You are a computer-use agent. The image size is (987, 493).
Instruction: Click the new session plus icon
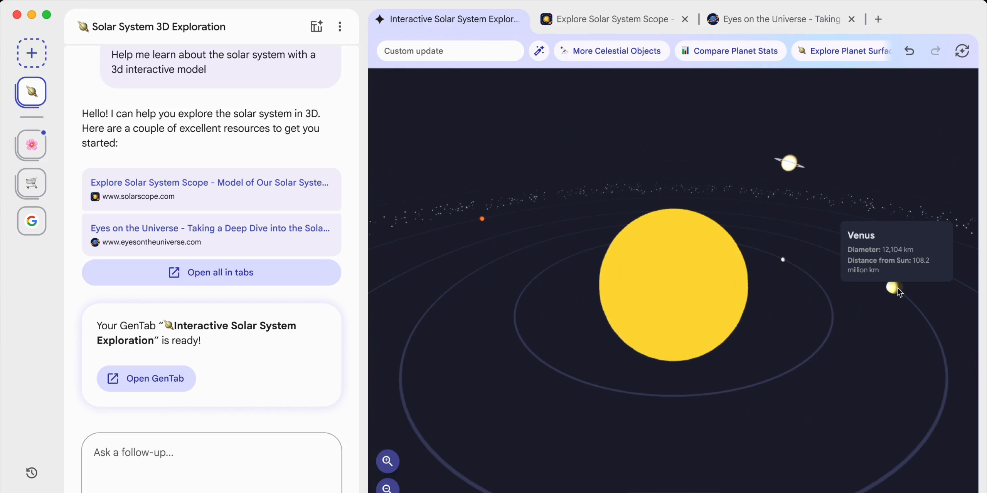pos(32,53)
